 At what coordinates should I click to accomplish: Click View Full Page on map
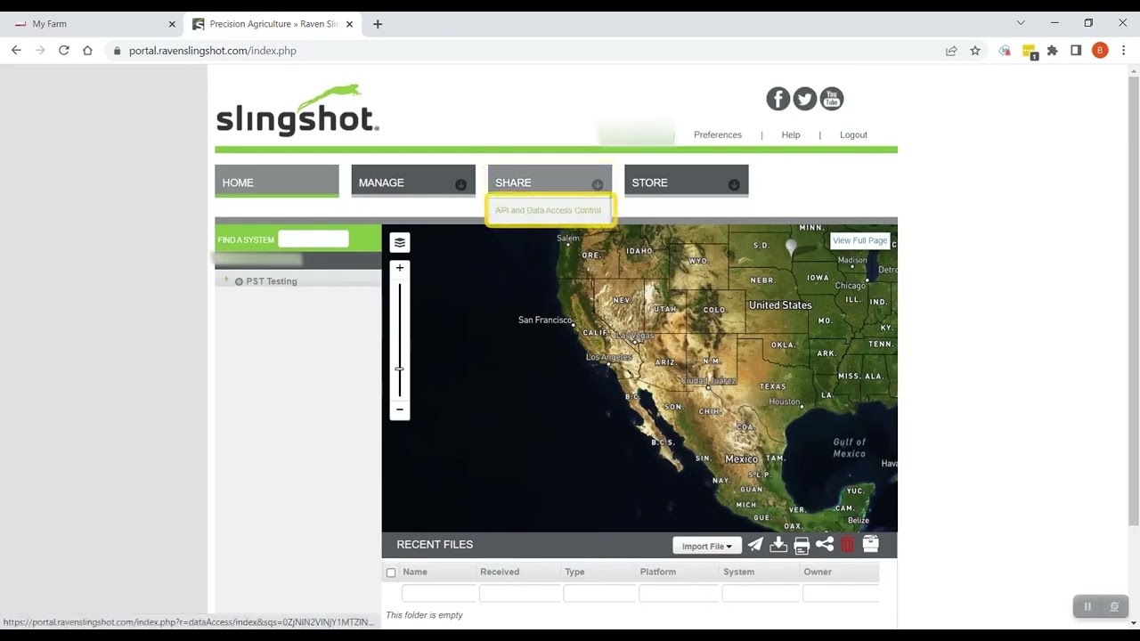[x=859, y=240]
